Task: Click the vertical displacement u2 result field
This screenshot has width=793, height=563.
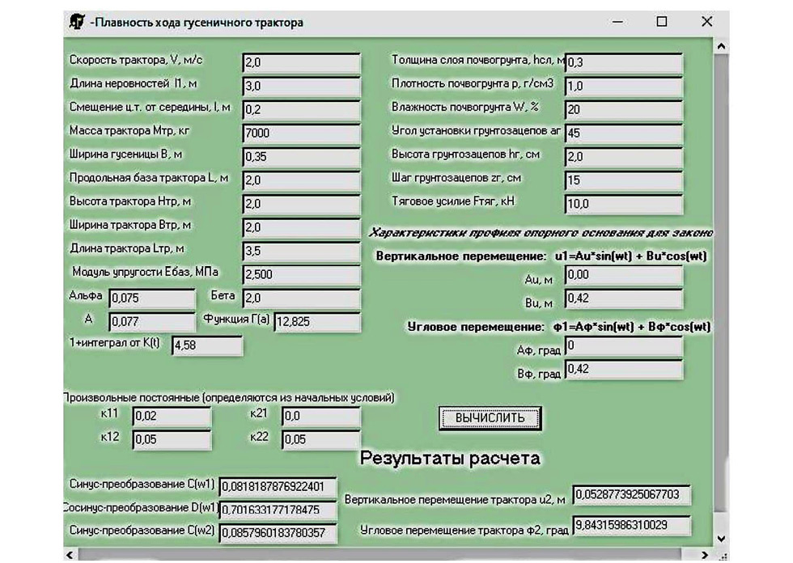Action: coord(631,494)
